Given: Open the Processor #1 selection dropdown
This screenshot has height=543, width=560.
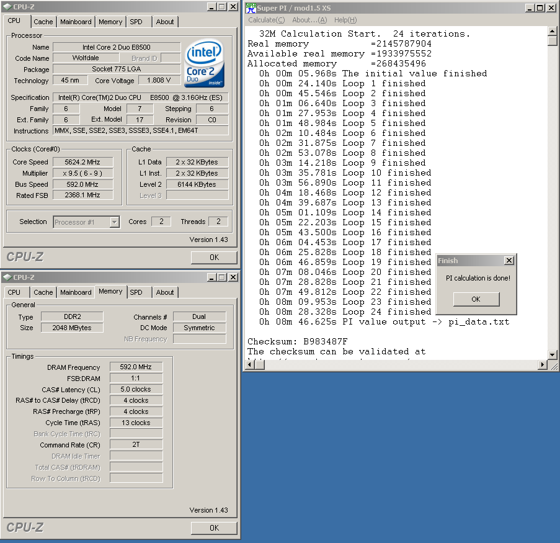Looking at the screenshot, I should pyautogui.click(x=114, y=222).
